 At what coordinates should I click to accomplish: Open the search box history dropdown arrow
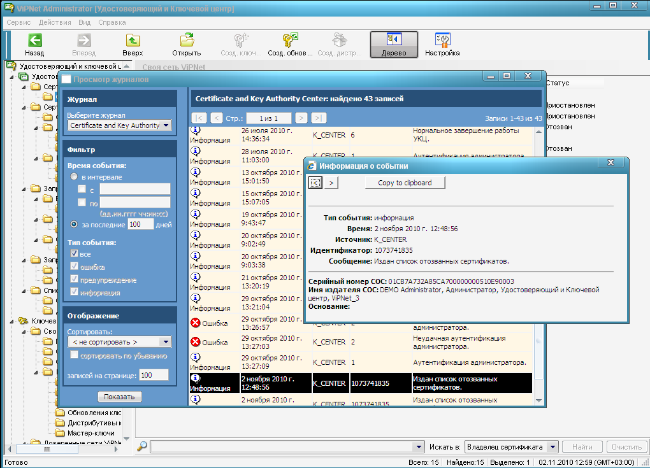(419, 447)
